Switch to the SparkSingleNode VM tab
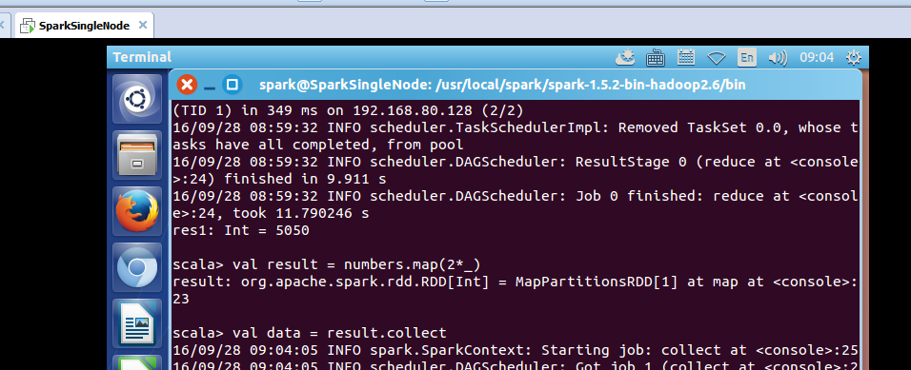 [84, 26]
